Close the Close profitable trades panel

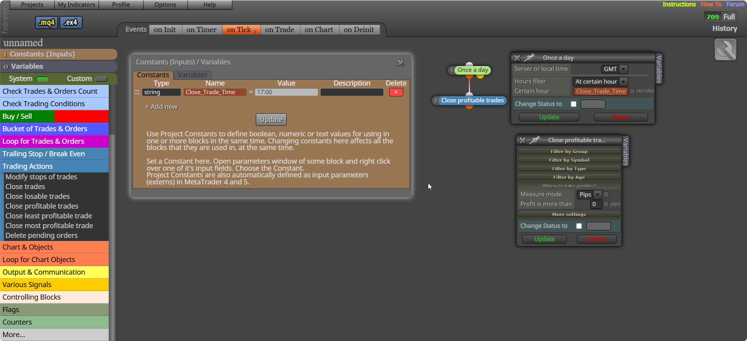(523, 140)
